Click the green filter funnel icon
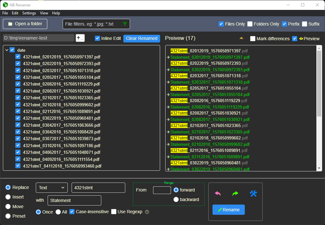Image resolution: width=325 pixels, height=225 pixels. [x=125, y=24]
